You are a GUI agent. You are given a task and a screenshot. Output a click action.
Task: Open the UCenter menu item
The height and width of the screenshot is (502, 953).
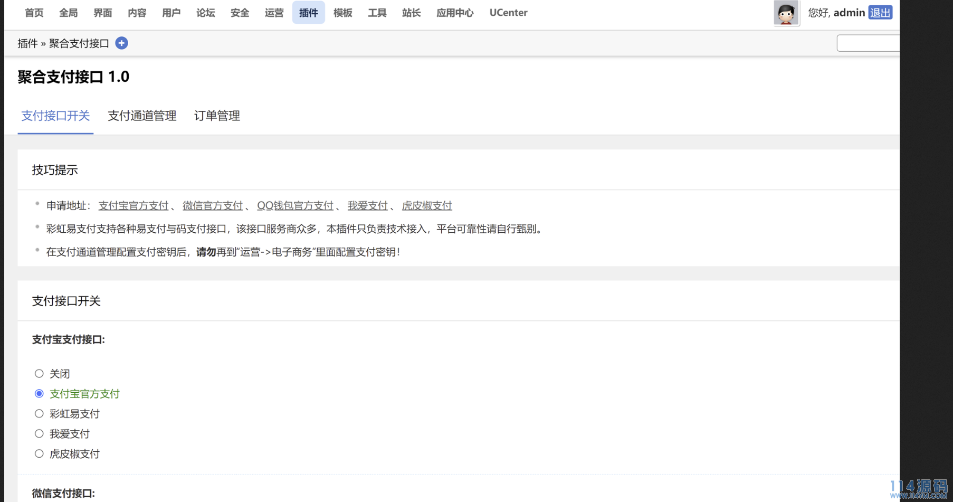(x=508, y=13)
